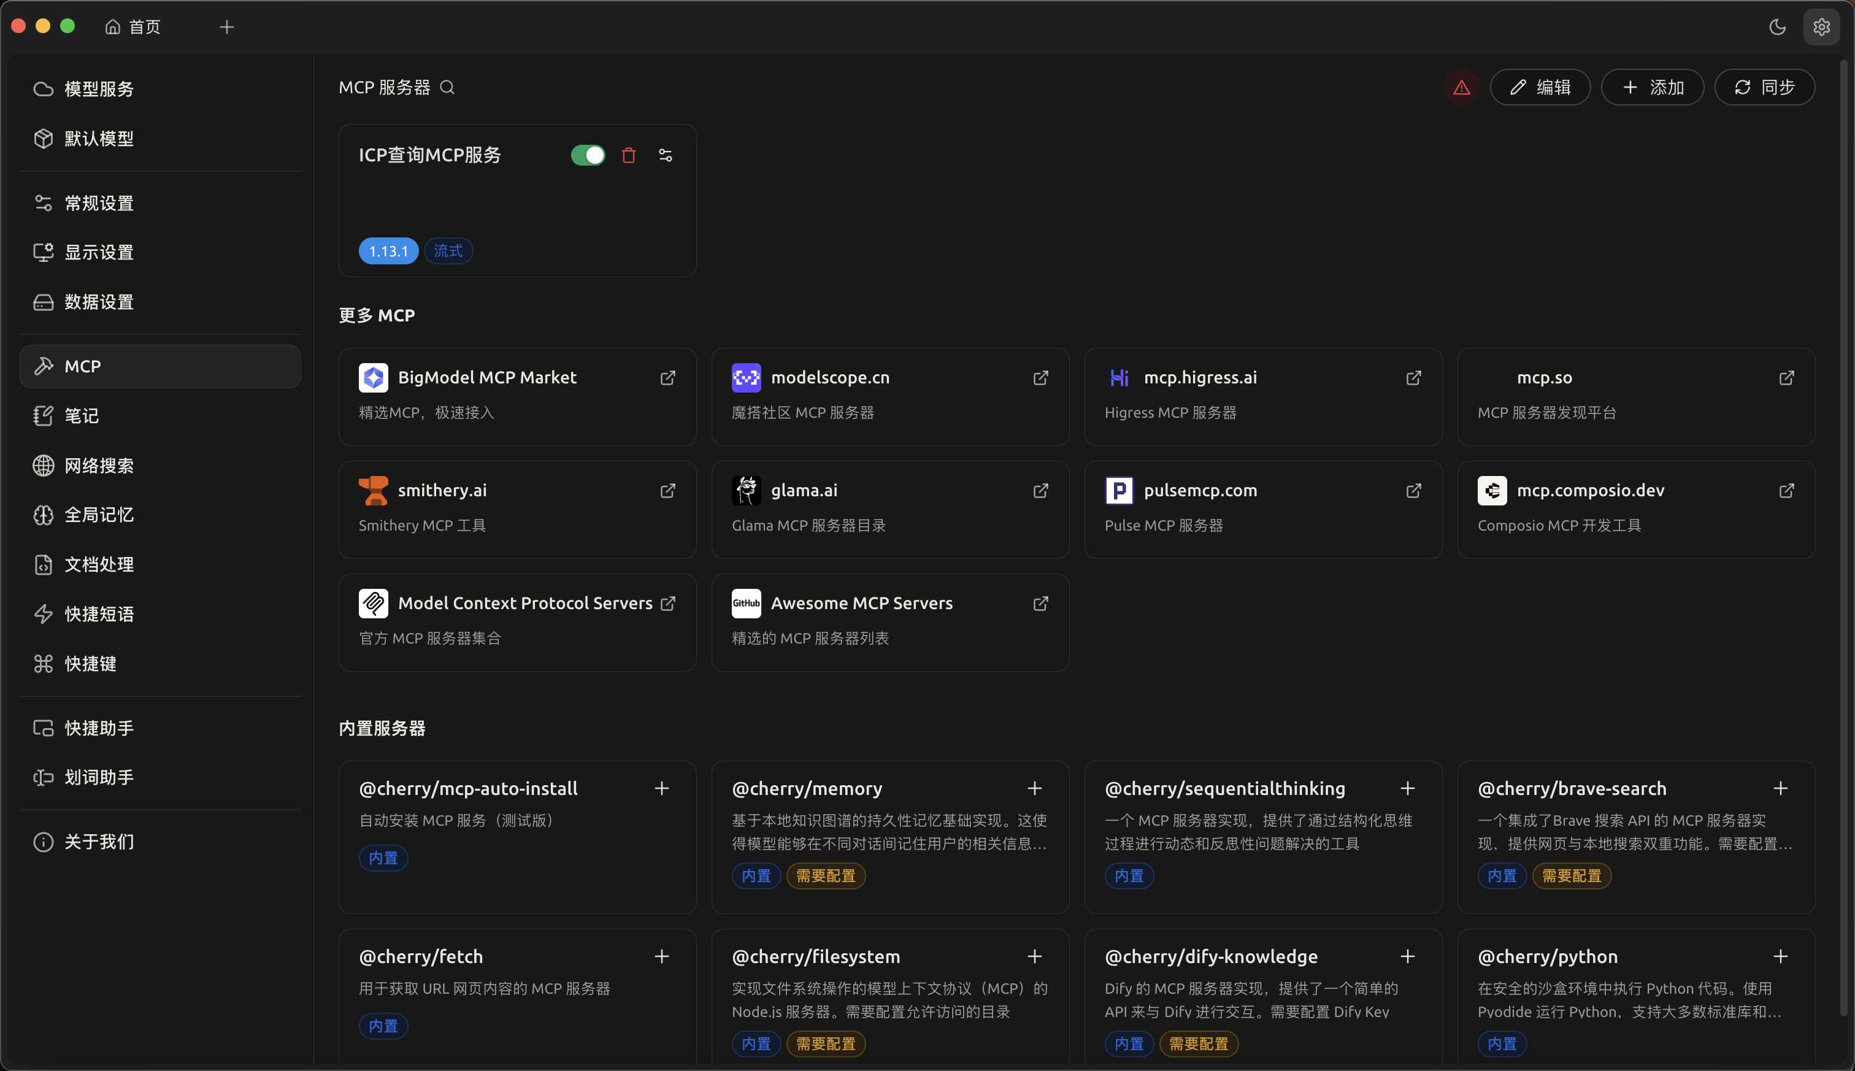The width and height of the screenshot is (1855, 1071).
Task: Add @cherry/fetch with plus icon
Action: point(662,956)
